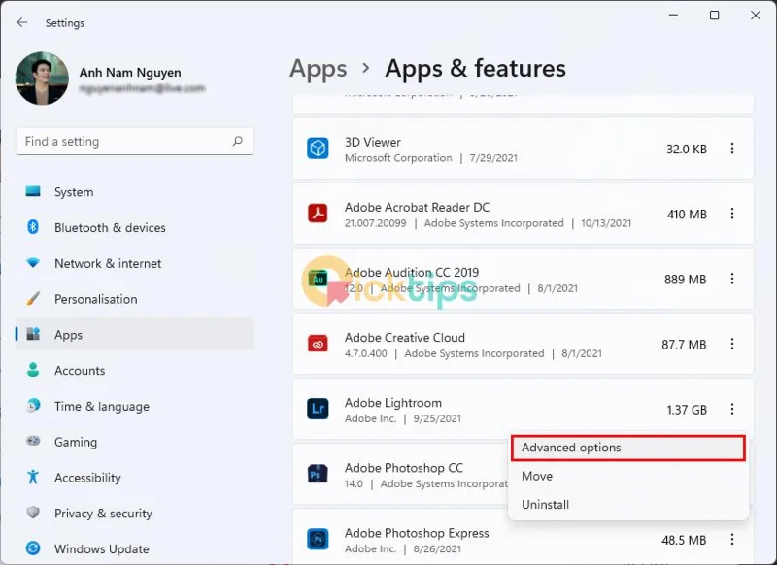The image size is (777, 565).
Task: Click the Personalisation paintbrush icon
Action: point(33,299)
